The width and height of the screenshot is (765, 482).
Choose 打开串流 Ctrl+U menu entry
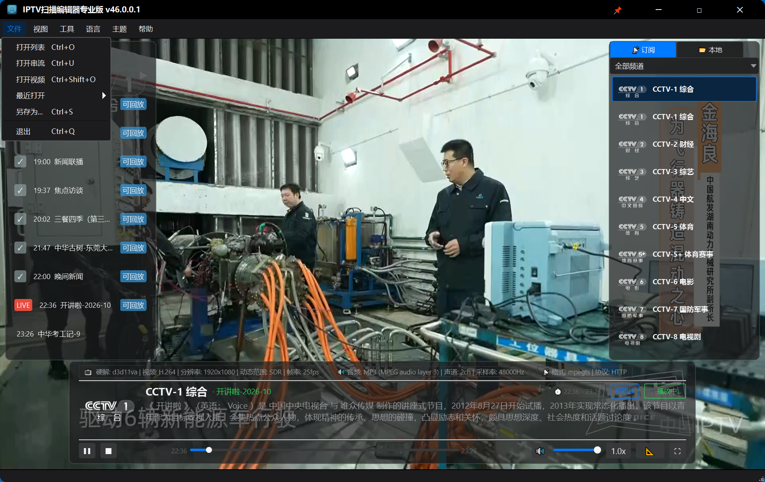56,63
